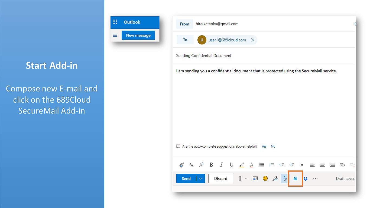Open the emoji picker
Screen dimensions: 370x208
[x=265, y=178]
